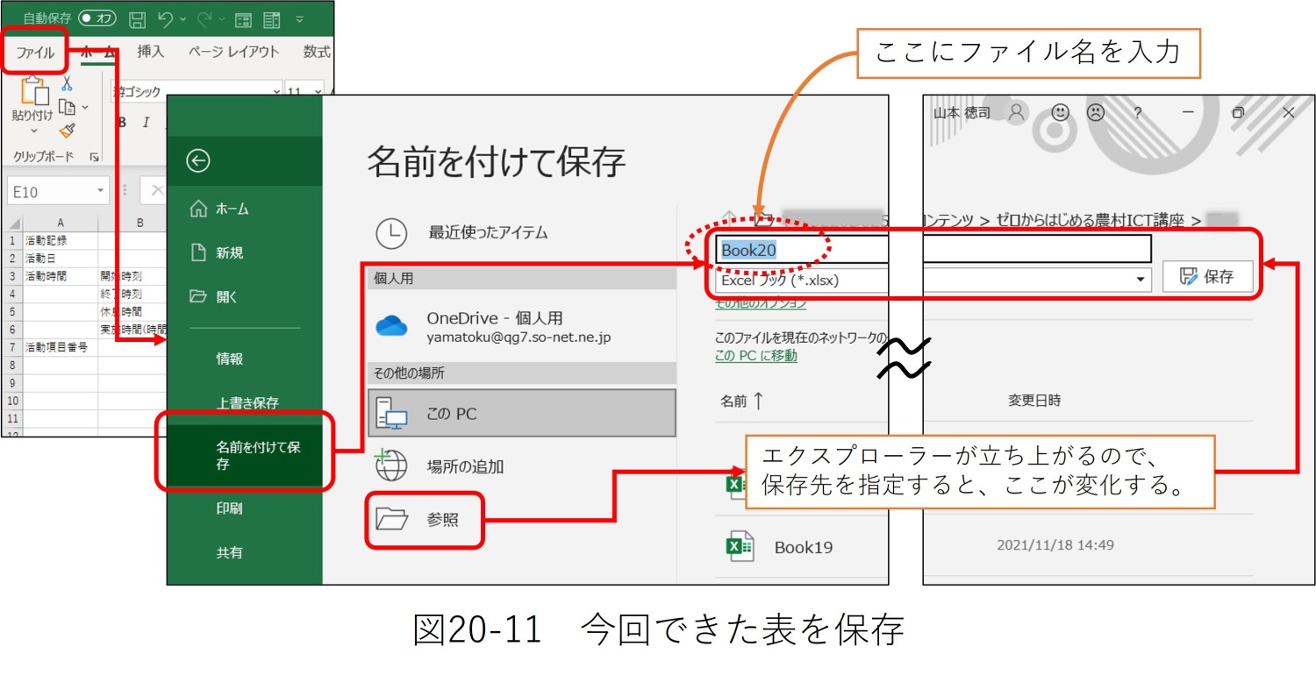
Task: Open the クリップボード dialog launcher
Action: coord(95,157)
